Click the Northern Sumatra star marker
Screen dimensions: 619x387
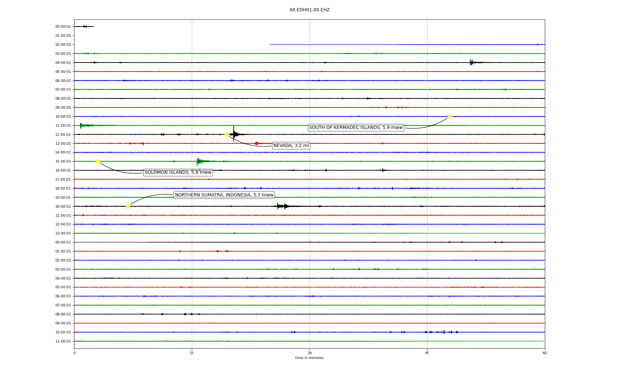tap(128, 206)
